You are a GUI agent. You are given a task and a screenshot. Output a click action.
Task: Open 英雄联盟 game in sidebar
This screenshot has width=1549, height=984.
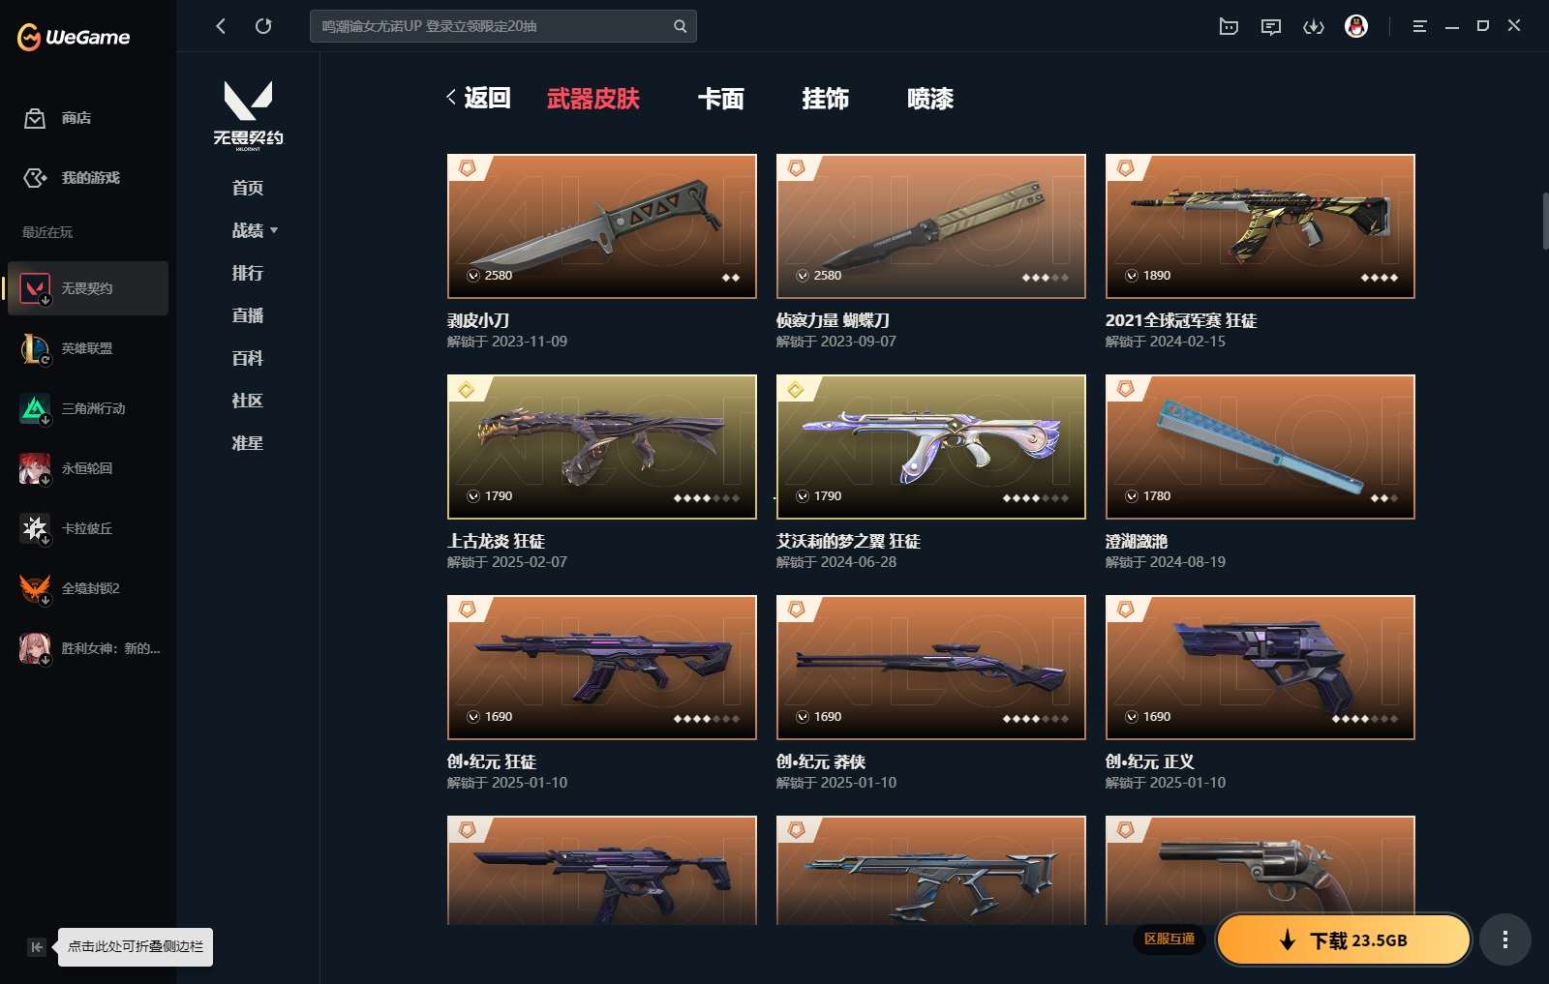(87, 348)
